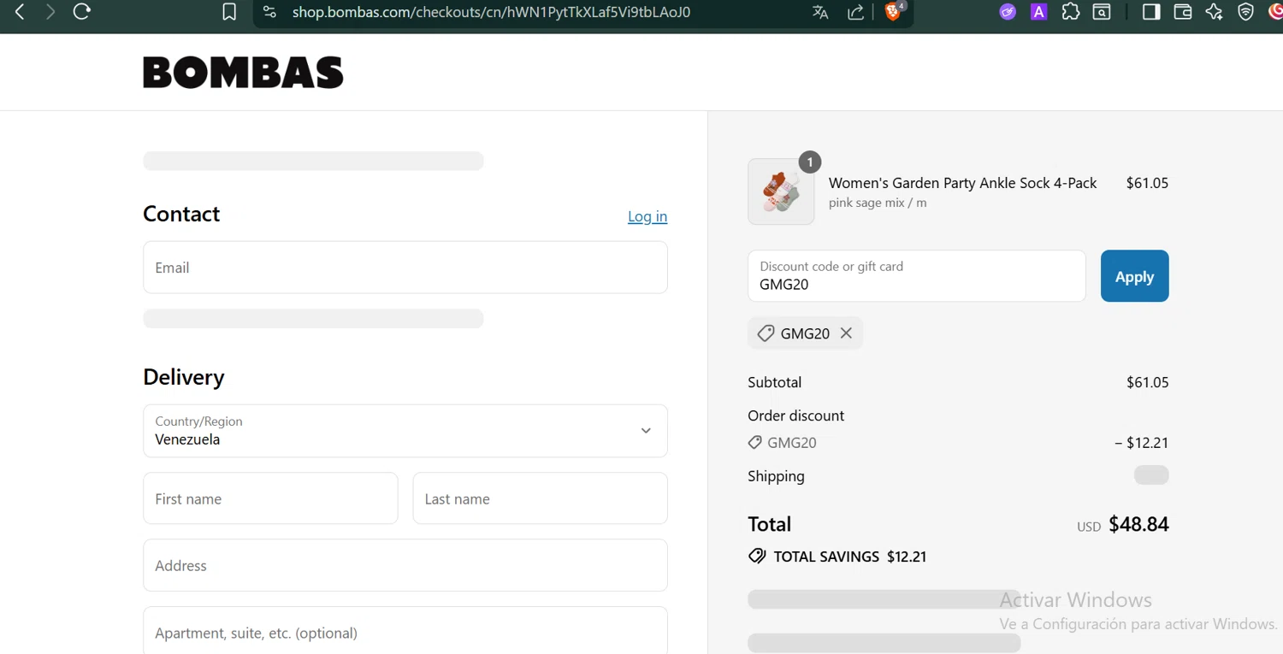Click the quantity badge '1' on thumbnail
This screenshot has width=1283, height=654.
810,162
